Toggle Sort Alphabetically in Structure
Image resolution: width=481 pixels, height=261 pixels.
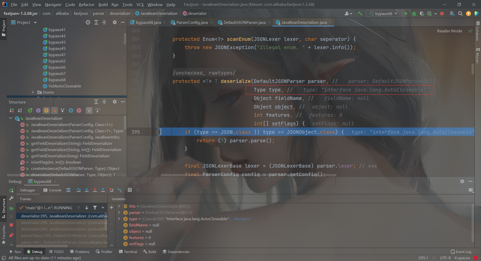pos(20,110)
